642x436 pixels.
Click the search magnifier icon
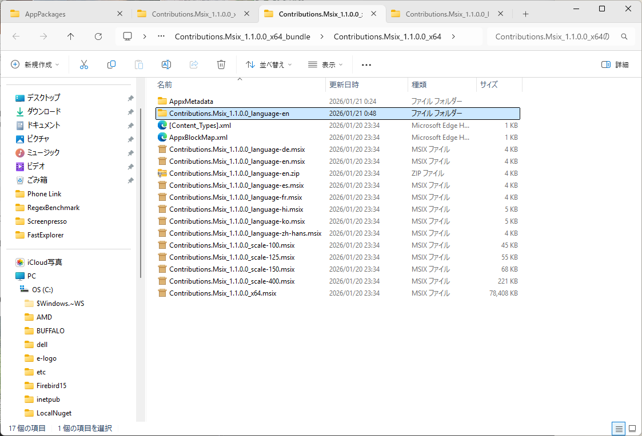pos(624,37)
